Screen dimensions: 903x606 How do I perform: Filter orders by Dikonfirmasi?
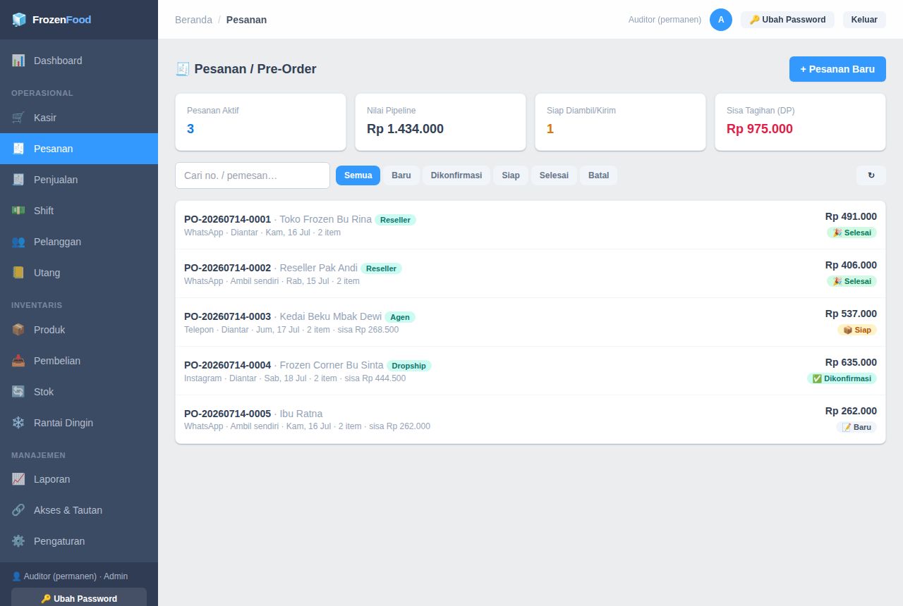pos(456,175)
